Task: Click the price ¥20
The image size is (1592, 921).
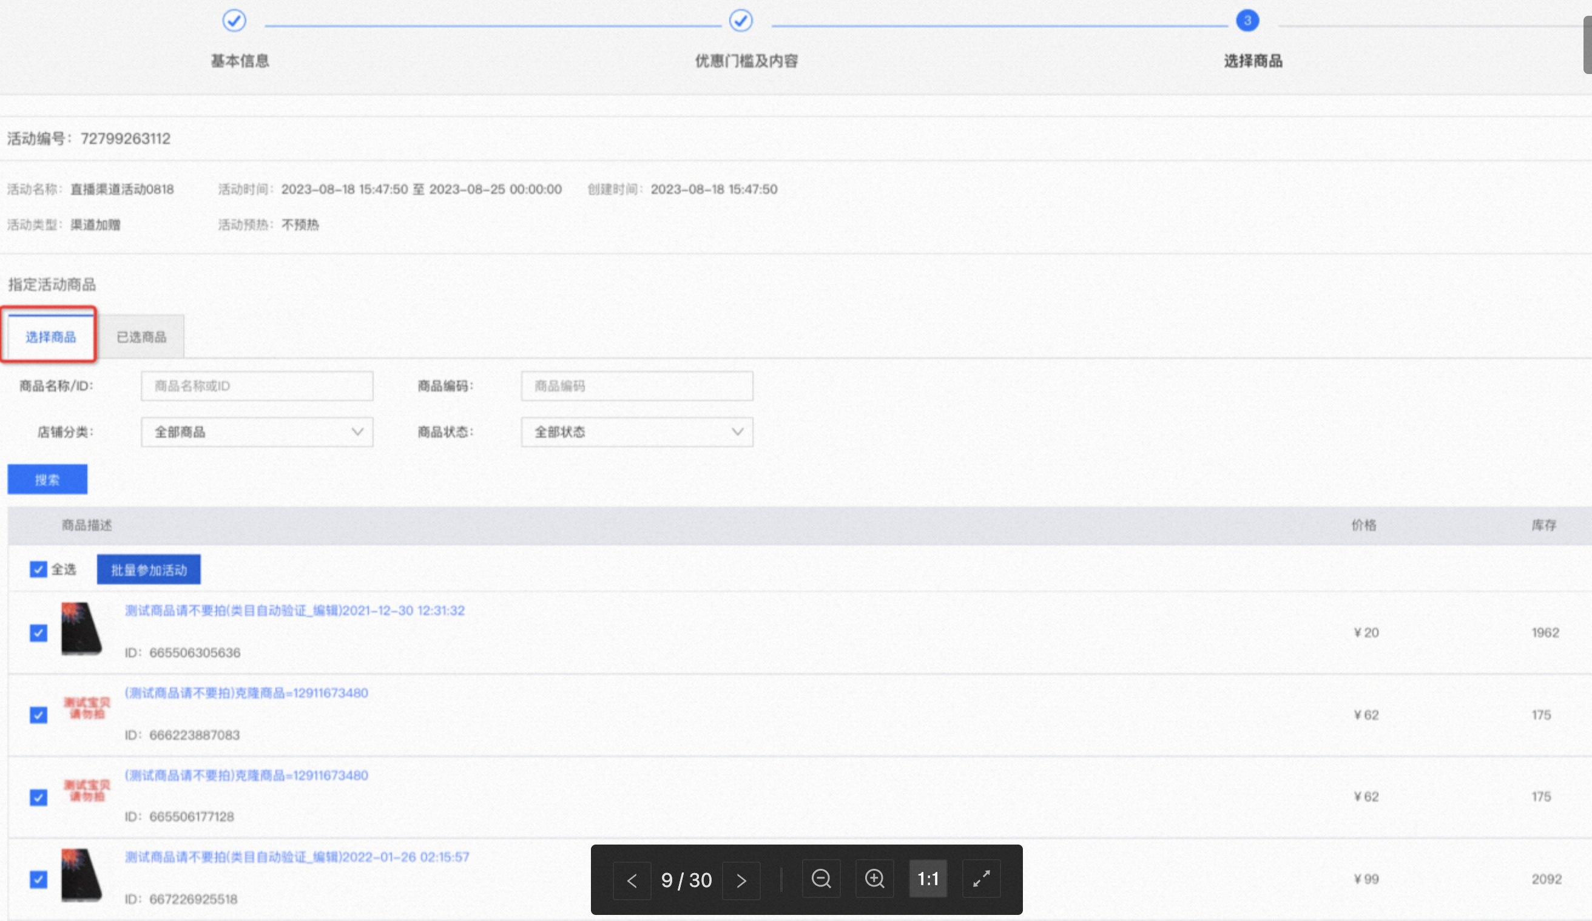Action: coord(1366,632)
